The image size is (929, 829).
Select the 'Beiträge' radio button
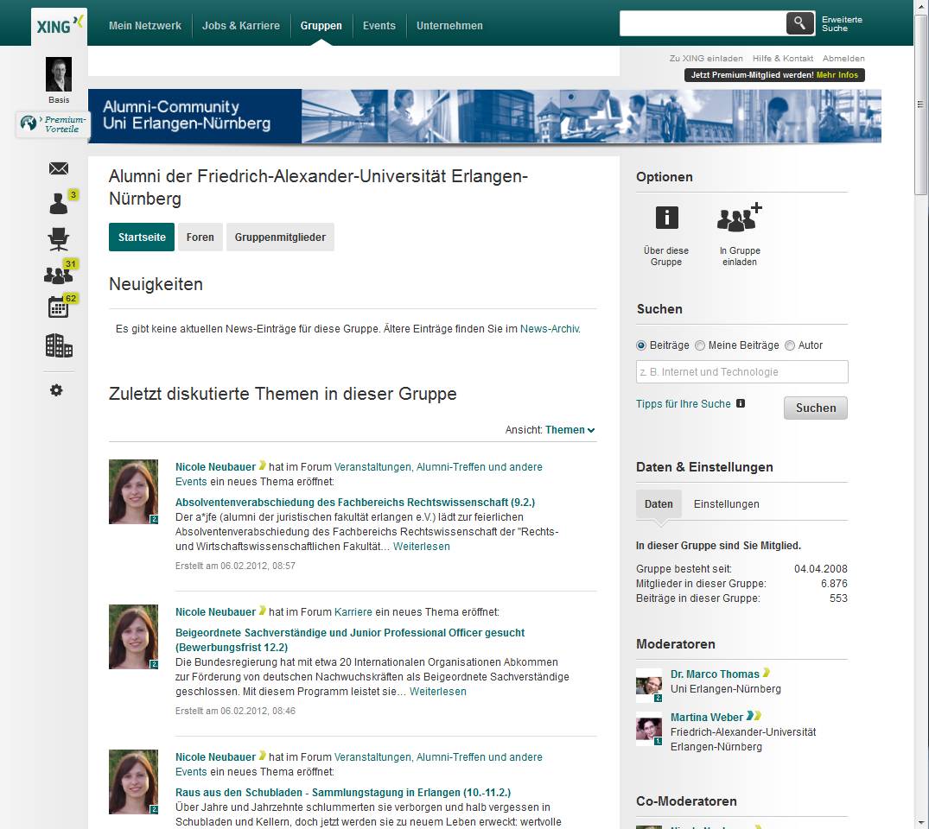pyautogui.click(x=641, y=345)
